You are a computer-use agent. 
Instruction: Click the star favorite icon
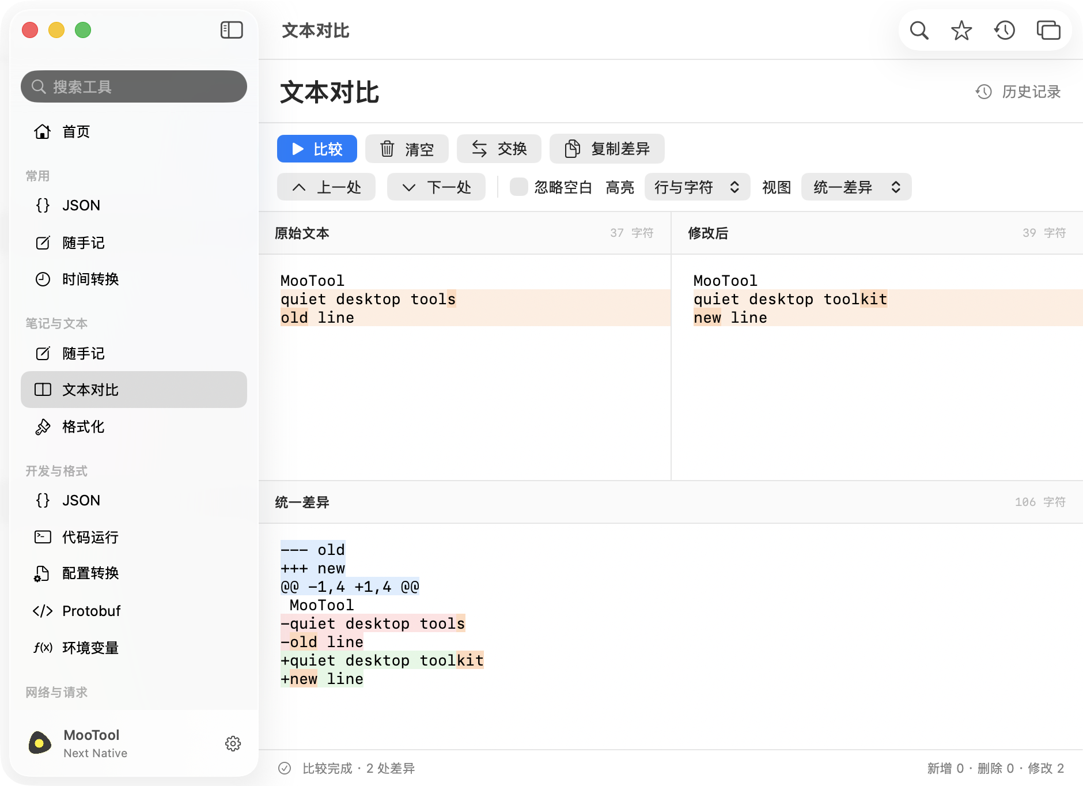[961, 30]
